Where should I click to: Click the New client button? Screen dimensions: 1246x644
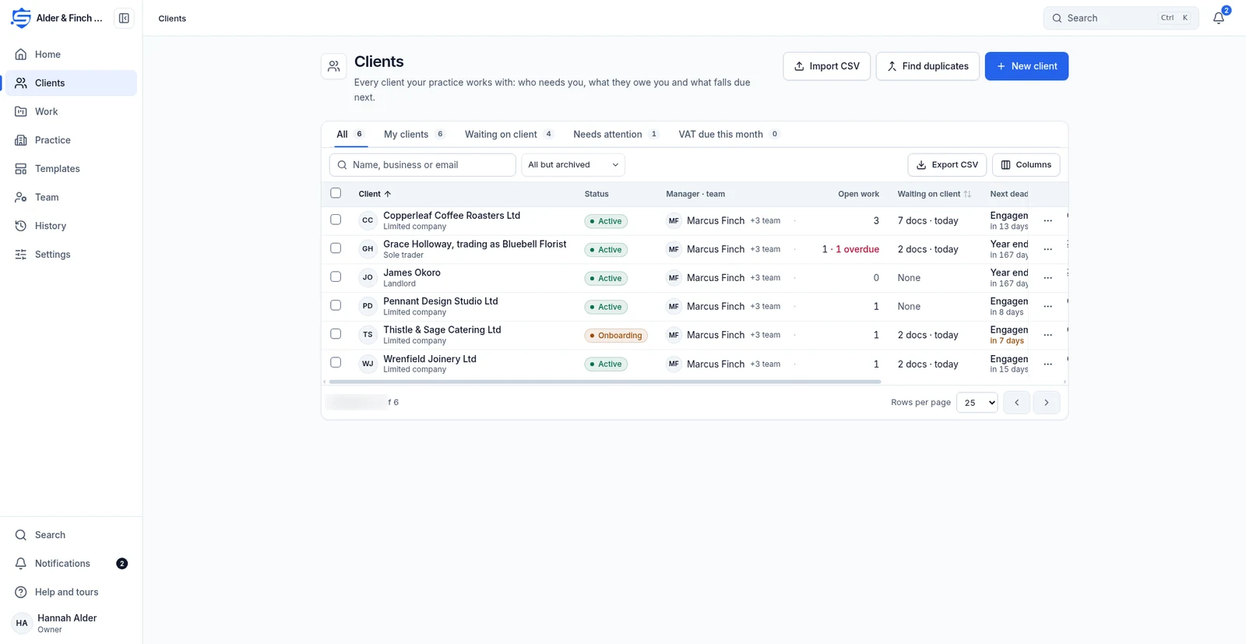click(1026, 66)
